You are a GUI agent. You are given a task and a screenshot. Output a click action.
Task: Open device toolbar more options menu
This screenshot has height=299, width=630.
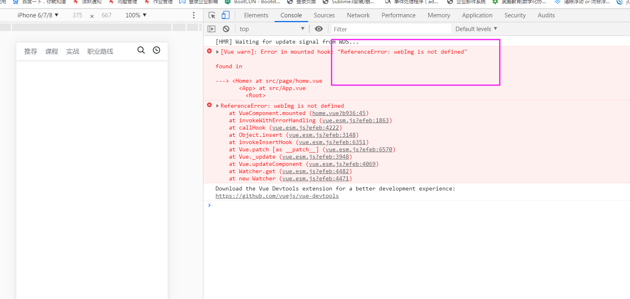194,15
